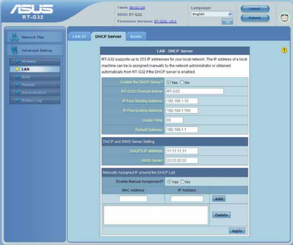Image resolution: width=293 pixels, height=245 pixels.
Task: Click the arrow icon beside System Log
Action: [18, 100]
